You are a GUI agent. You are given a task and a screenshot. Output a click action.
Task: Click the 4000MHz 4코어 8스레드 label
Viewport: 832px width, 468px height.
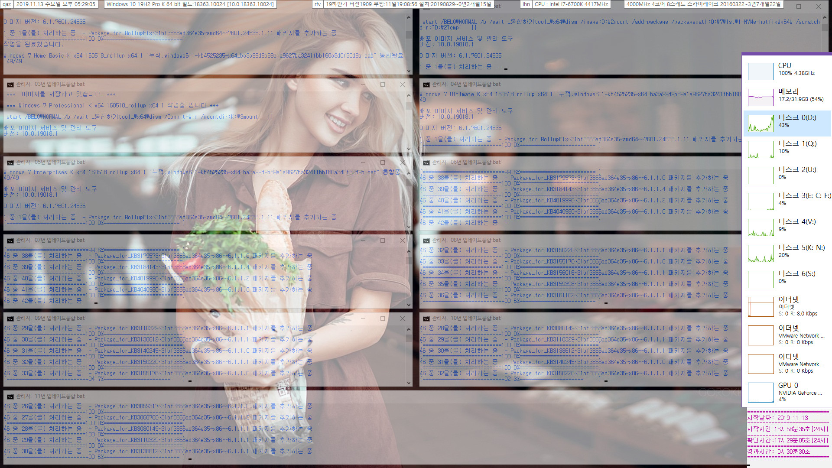tap(703, 4)
